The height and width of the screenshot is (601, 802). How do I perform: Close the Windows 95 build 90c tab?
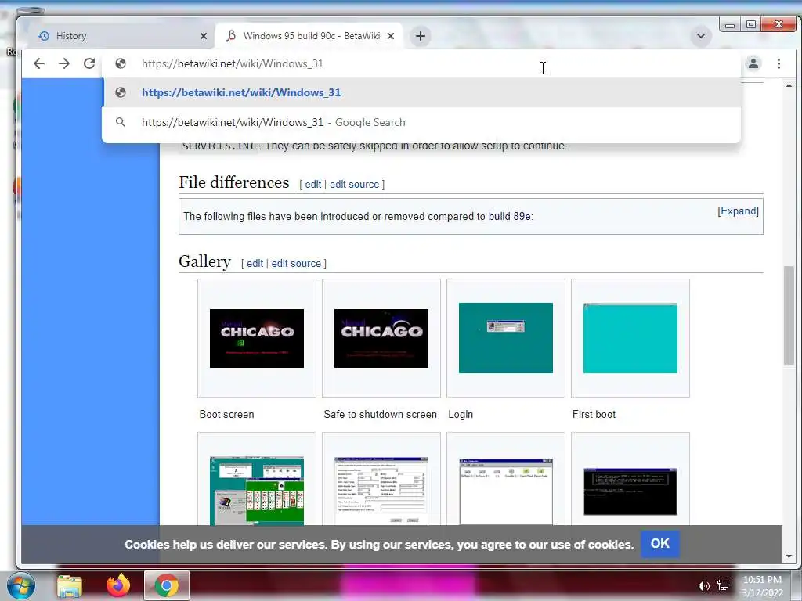point(391,36)
